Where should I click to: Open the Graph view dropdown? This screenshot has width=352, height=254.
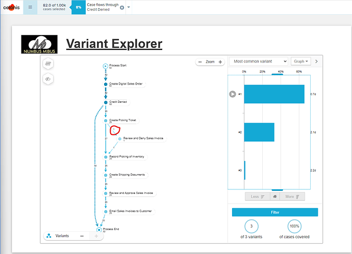pos(301,61)
